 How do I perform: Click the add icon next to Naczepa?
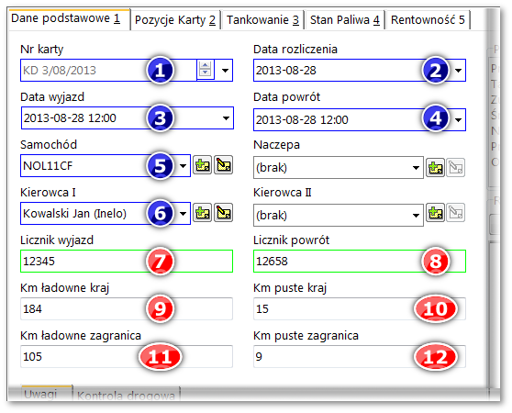point(435,168)
